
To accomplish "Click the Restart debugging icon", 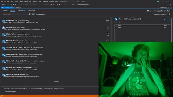I will point(62,4).
